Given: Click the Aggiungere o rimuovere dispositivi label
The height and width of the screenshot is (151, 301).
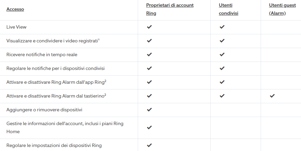Looking at the screenshot, I should point(44,110).
